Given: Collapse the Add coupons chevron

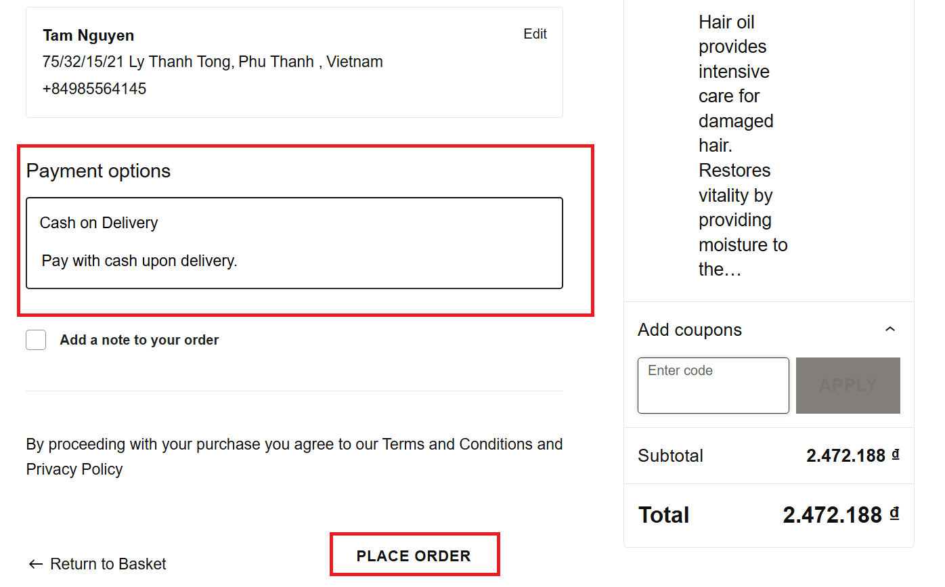Looking at the screenshot, I should coord(890,330).
